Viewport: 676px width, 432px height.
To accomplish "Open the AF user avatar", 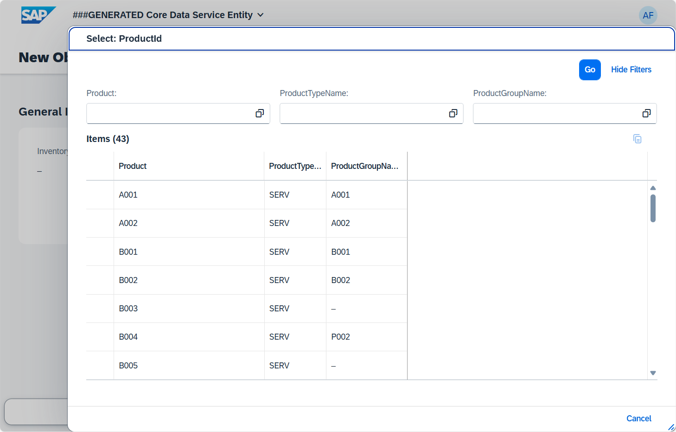I will [x=648, y=15].
